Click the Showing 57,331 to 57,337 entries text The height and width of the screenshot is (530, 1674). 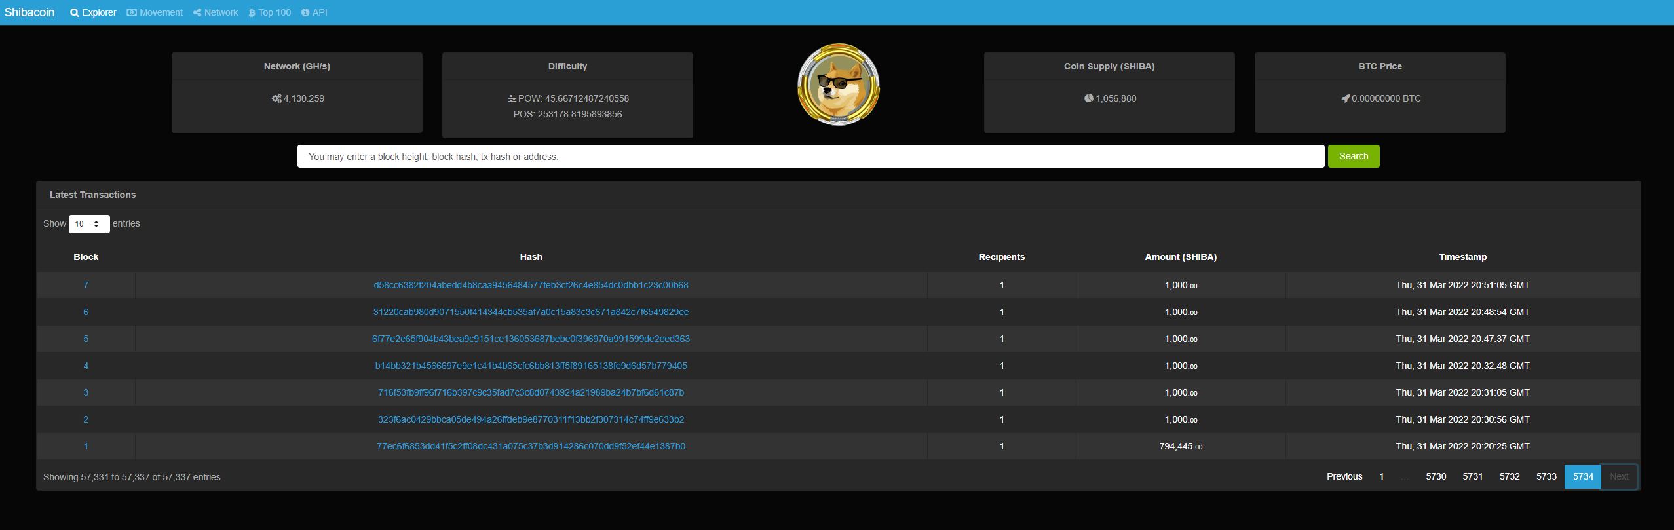pyautogui.click(x=132, y=477)
